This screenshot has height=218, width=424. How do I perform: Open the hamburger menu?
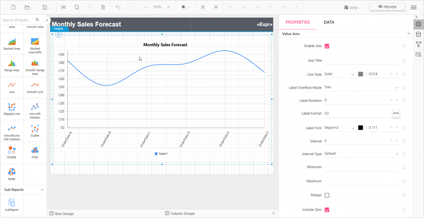[x=414, y=7]
